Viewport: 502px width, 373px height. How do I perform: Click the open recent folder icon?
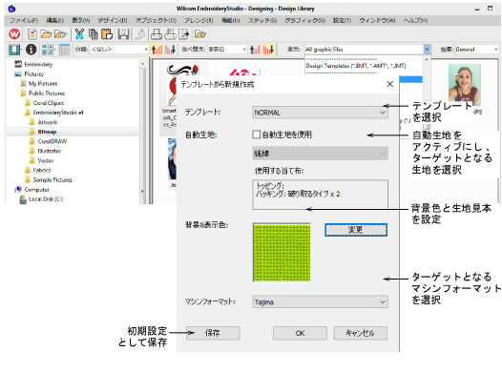pos(60,33)
